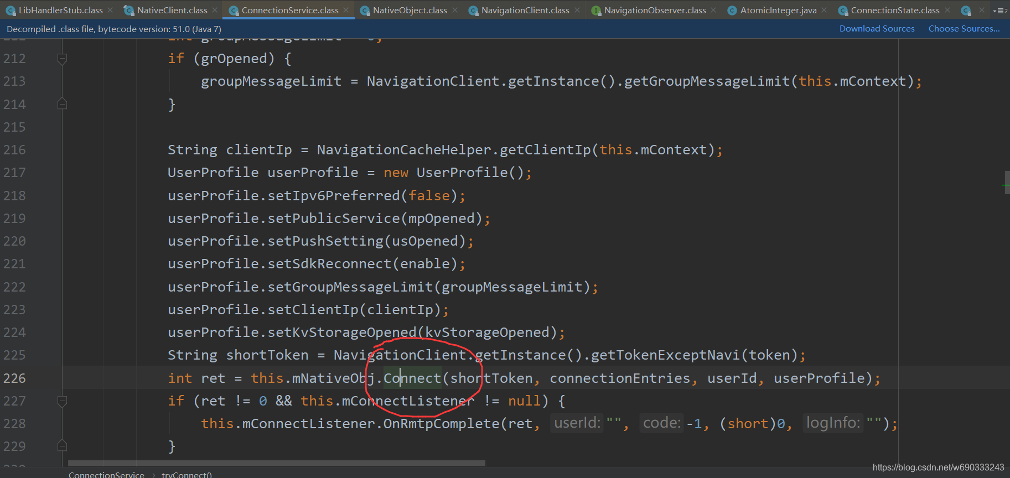This screenshot has height=478, width=1010.
Task: Collapse the if block at line 227
Action: (62, 401)
